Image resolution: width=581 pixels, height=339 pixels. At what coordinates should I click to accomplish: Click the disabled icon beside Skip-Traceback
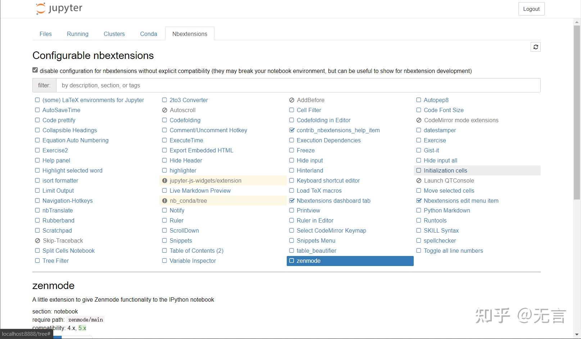coord(37,241)
